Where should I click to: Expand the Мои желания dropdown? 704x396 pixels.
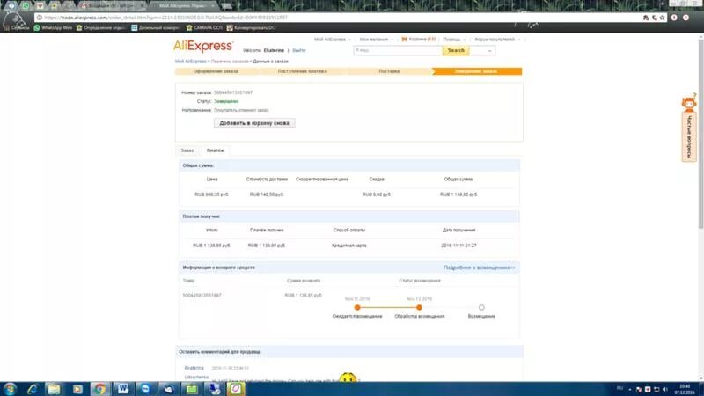(377, 40)
